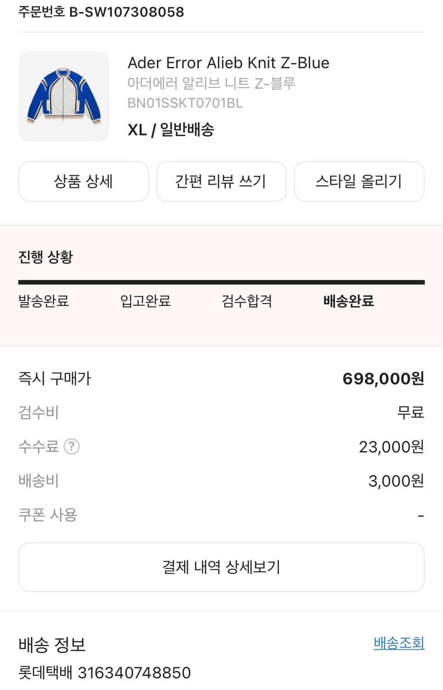Image resolution: width=443 pixels, height=690 pixels.
Task: Tap the 23,000원 fee amount
Action: (391, 447)
